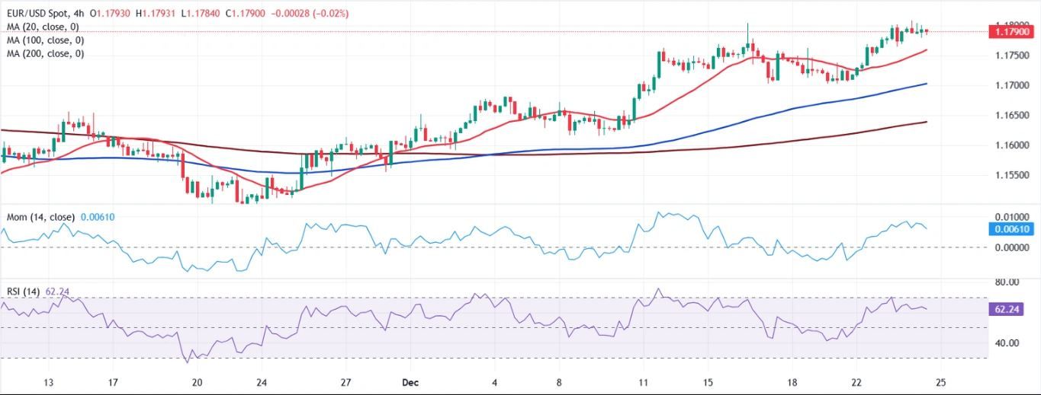Click the 1.15500 level on price axis
The height and width of the screenshot is (395, 1041).
1014,175
